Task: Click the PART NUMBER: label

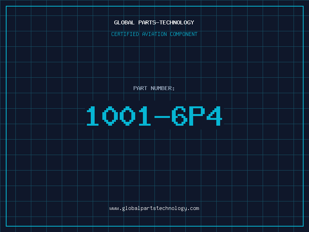Action: point(154,88)
